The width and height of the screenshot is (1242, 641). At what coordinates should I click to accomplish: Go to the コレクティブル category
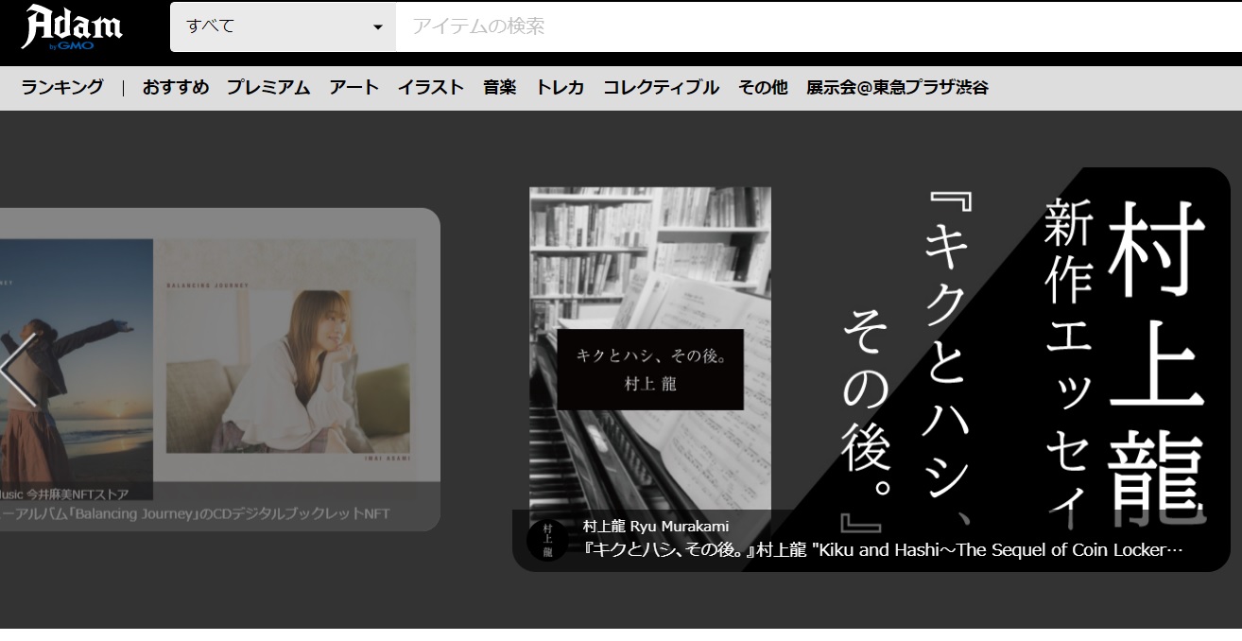click(662, 88)
